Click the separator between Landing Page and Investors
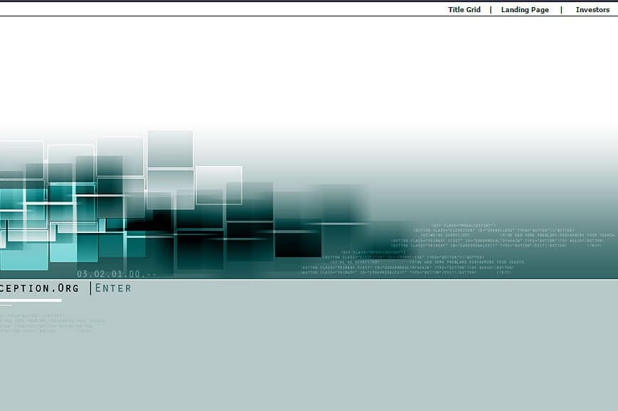The width and height of the screenshot is (618, 411). [x=561, y=10]
